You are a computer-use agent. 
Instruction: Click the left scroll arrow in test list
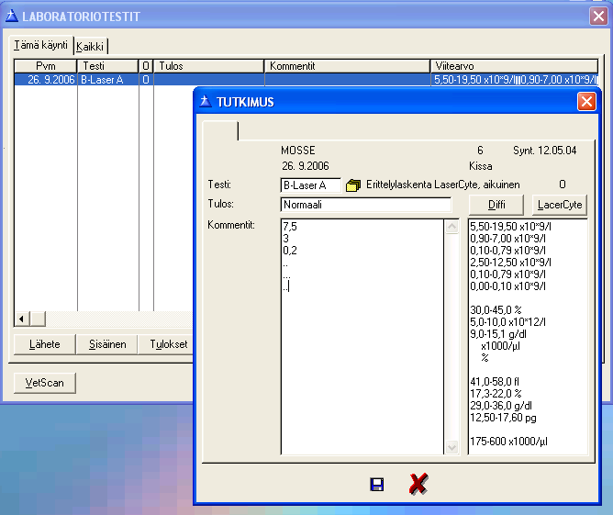[21, 319]
